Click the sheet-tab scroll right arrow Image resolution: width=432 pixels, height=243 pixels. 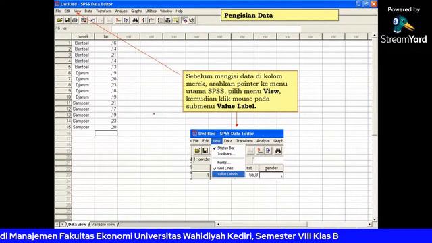pos(63,225)
